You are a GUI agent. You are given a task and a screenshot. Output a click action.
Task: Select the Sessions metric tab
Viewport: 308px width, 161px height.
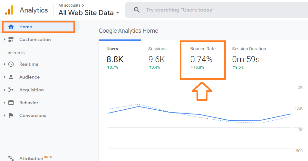[x=162, y=58]
